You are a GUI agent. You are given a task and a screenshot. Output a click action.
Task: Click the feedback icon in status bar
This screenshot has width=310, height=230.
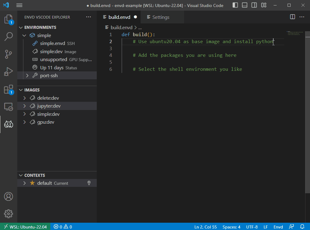point(291,226)
